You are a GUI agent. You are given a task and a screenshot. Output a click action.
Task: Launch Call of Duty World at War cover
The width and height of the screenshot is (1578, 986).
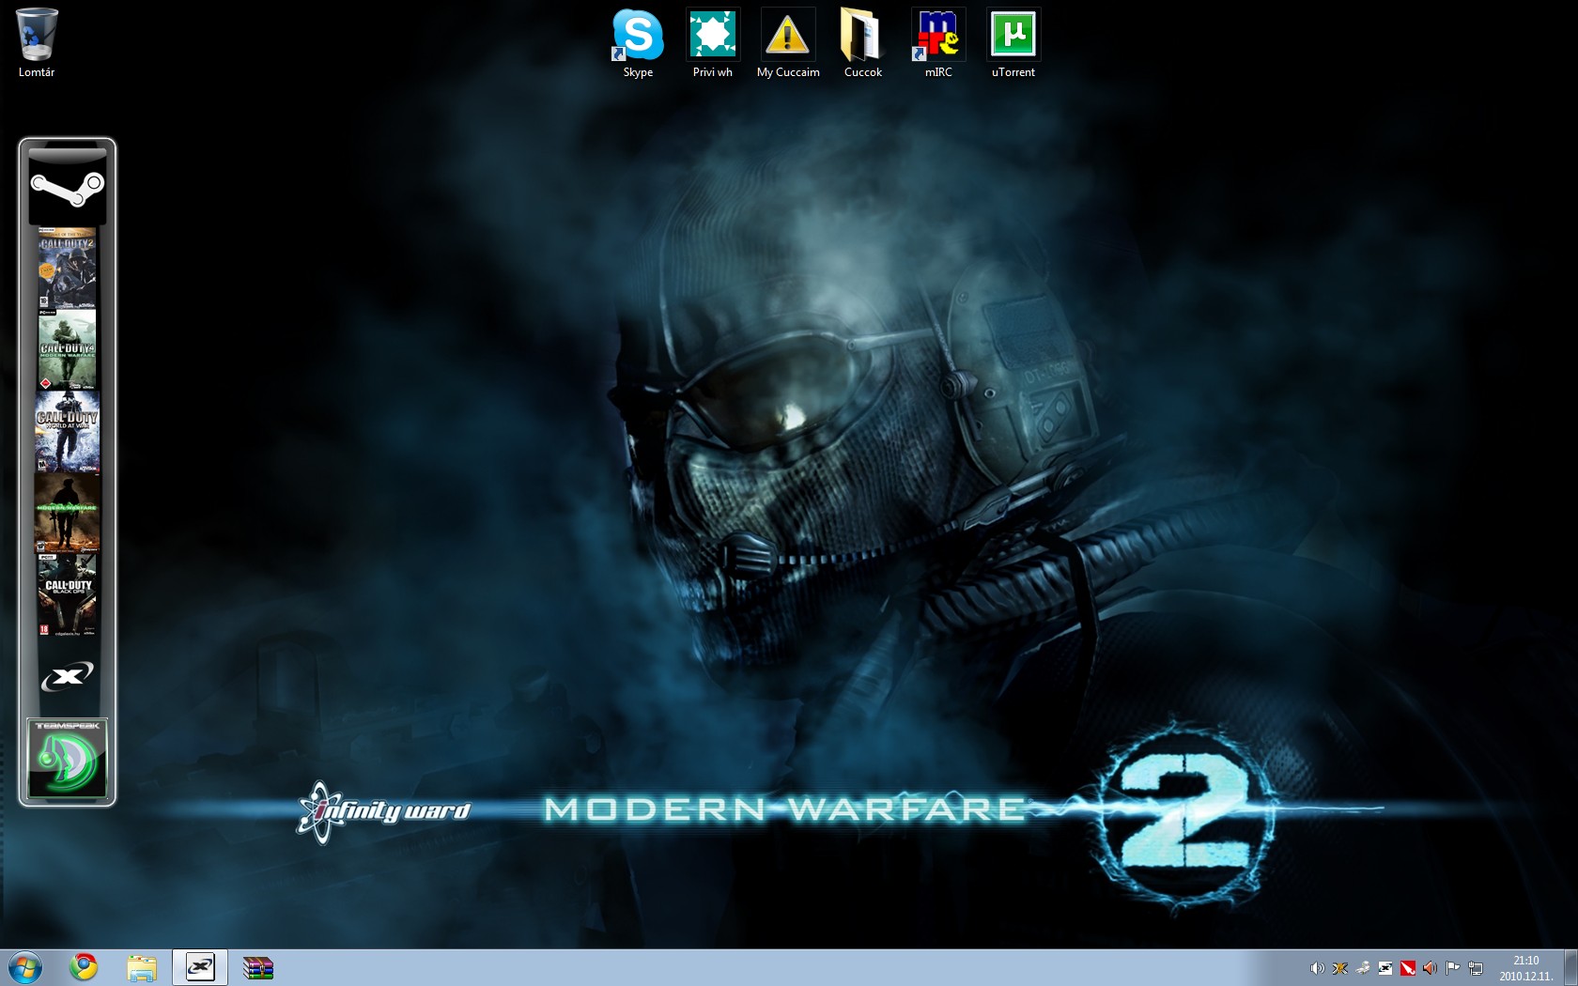(x=67, y=433)
